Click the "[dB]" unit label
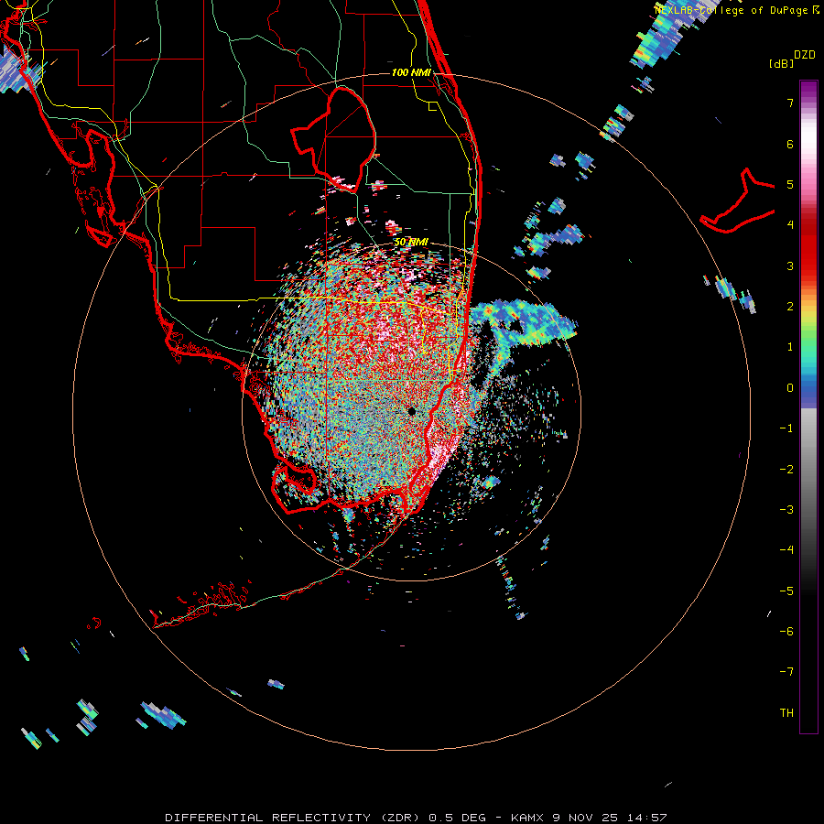Viewport: 824px width, 824px height. (x=781, y=63)
